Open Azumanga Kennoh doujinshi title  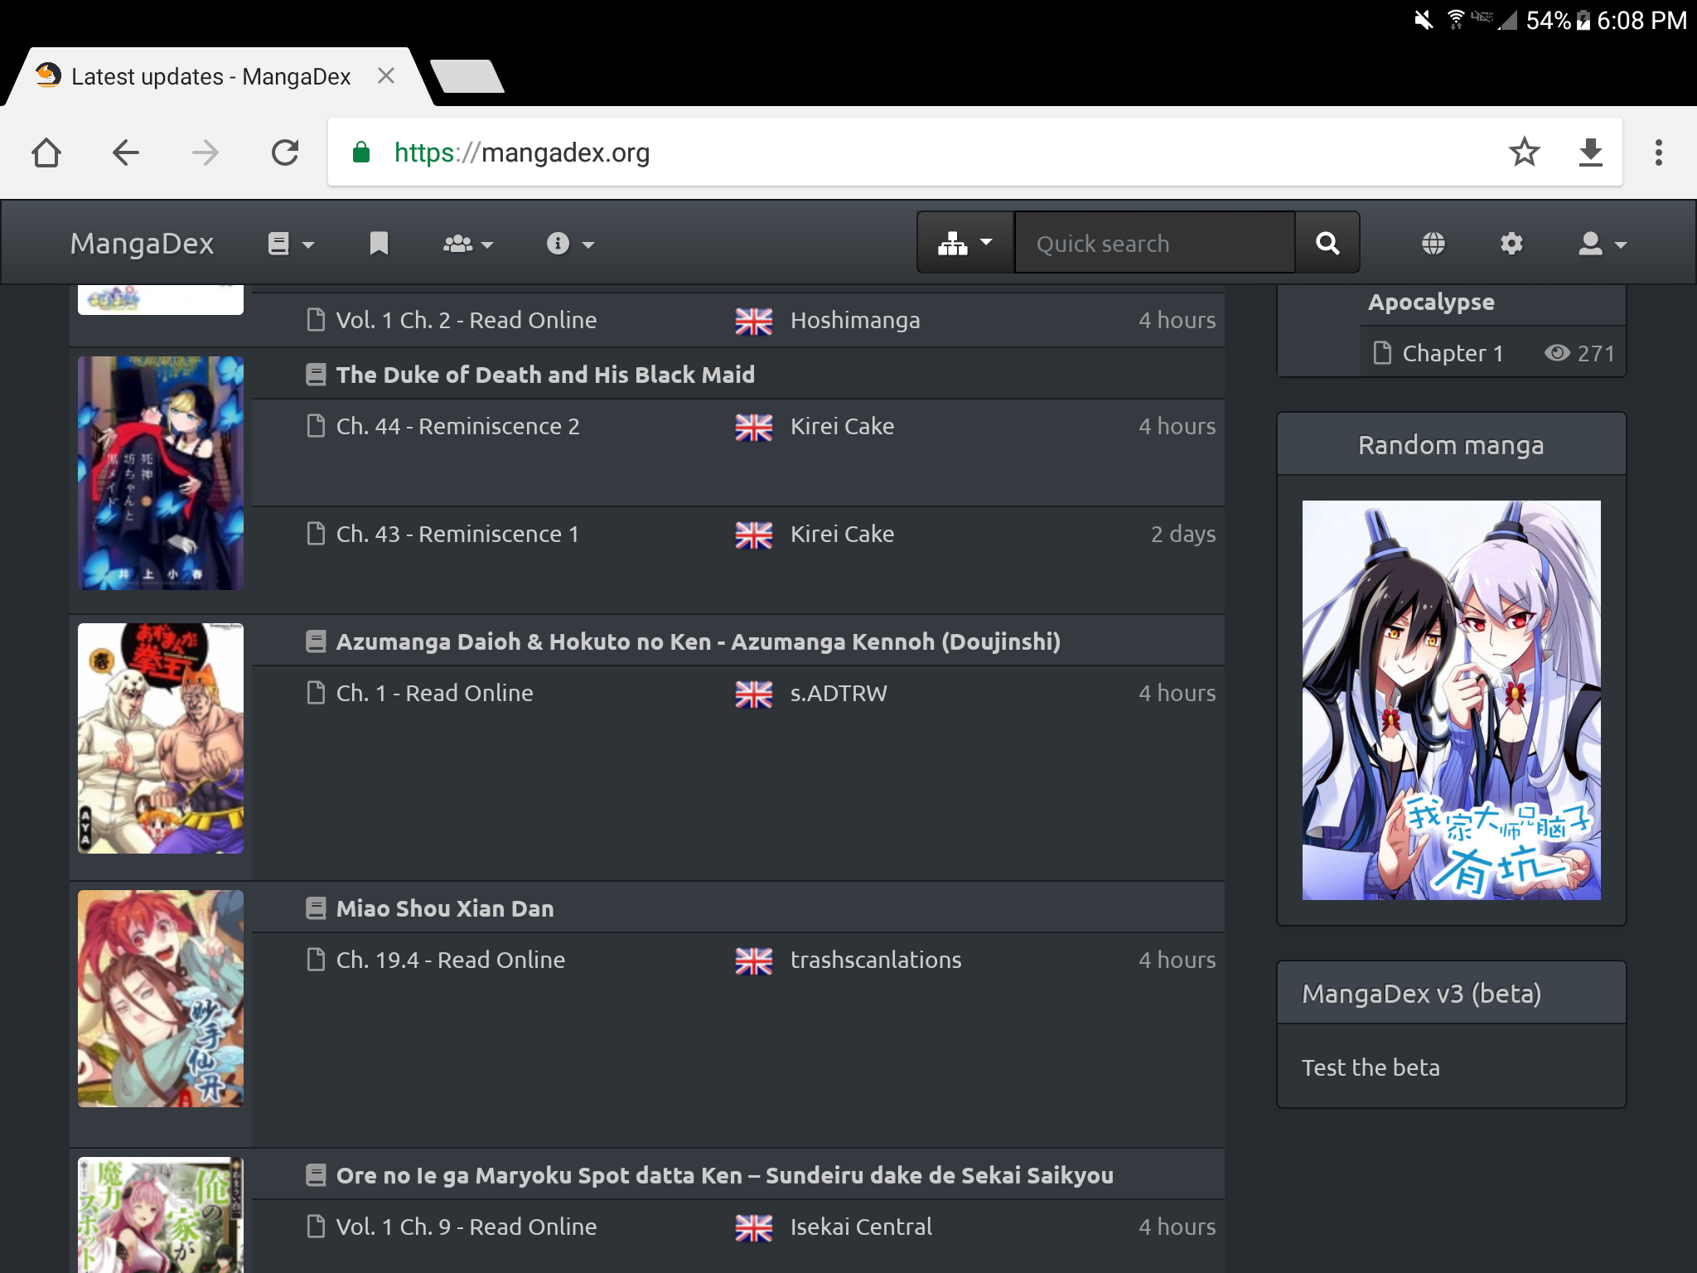pyautogui.click(x=698, y=641)
